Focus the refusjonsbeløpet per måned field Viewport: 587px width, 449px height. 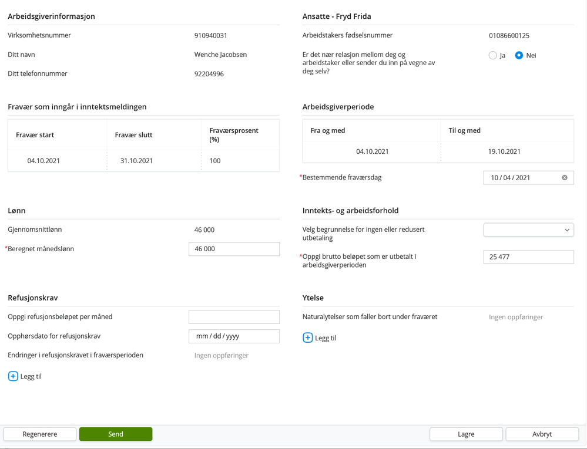[234, 317]
